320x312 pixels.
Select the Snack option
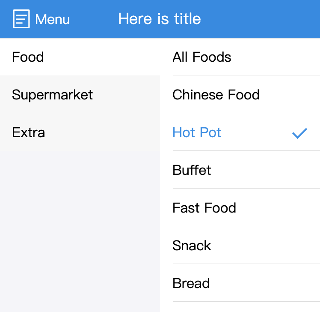[x=192, y=246]
